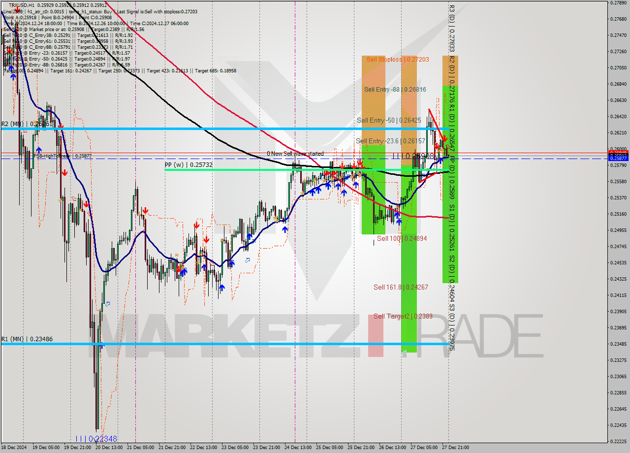Click the 'PP (w) | 0.25732' pivot label

189,164
